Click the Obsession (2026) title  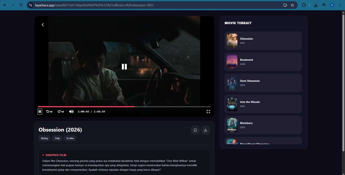pyautogui.click(x=60, y=130)
